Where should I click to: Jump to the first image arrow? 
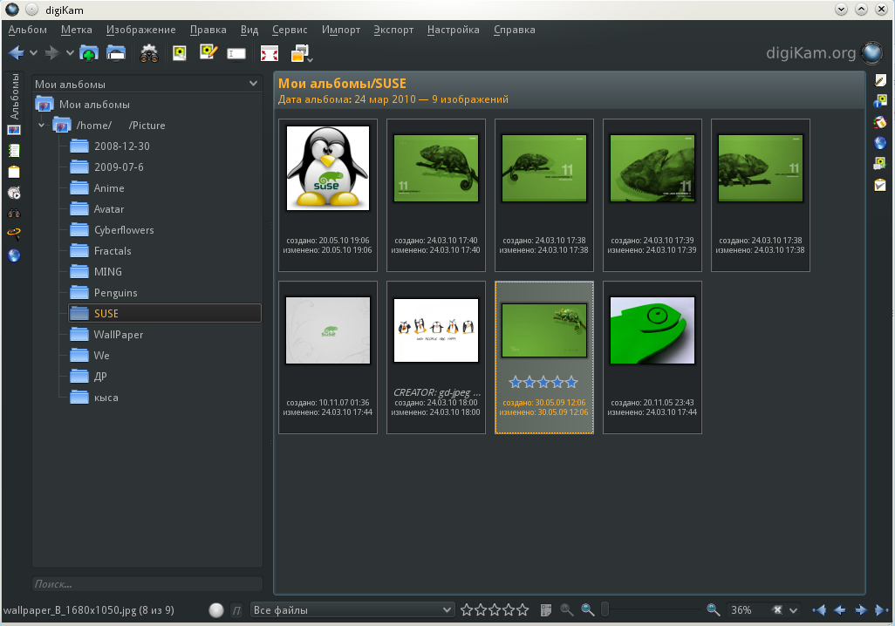(819, 610)
